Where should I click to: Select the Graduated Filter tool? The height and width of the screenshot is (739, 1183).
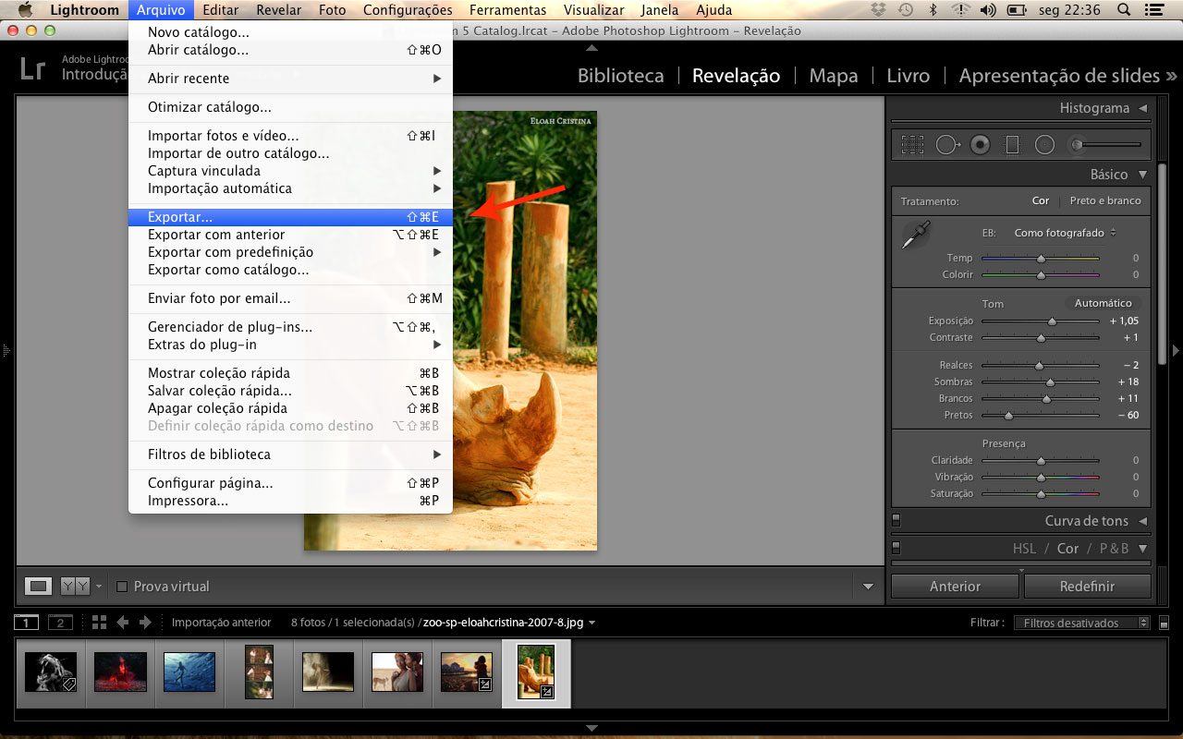click(1012, 144)
